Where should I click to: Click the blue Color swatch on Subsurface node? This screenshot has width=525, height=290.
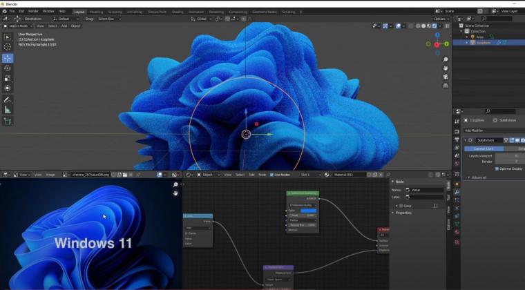pos(308,211)
